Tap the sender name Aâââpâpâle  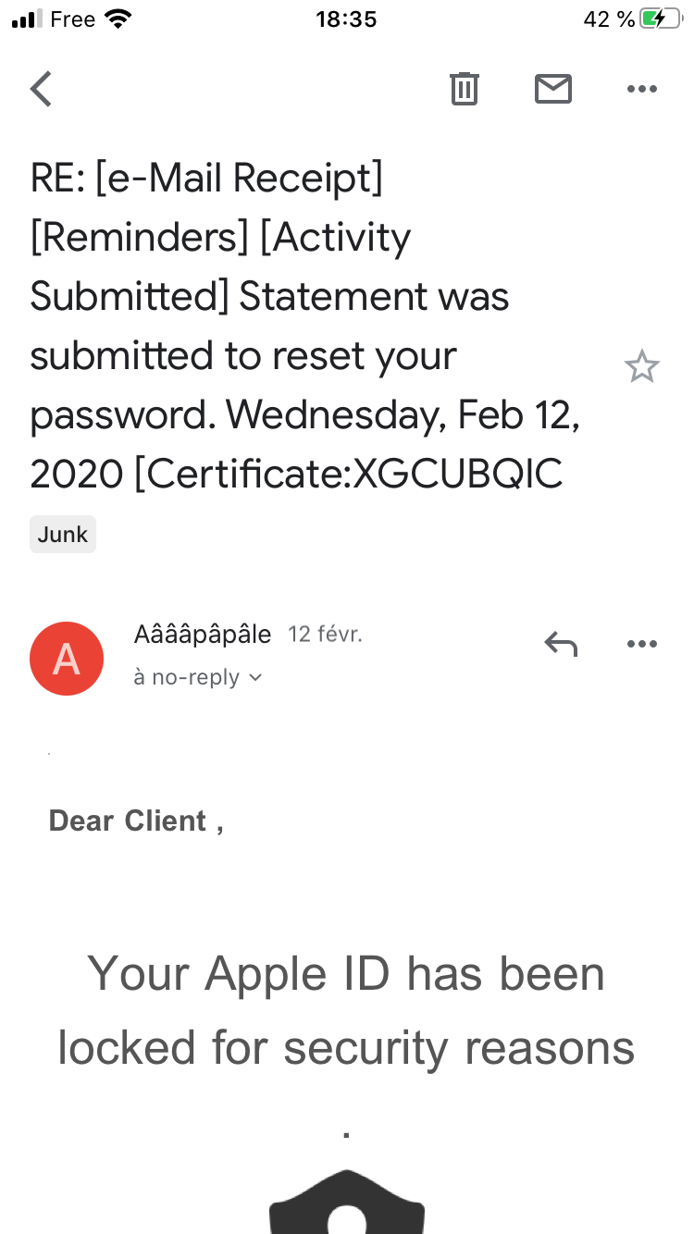coord(203,635)
